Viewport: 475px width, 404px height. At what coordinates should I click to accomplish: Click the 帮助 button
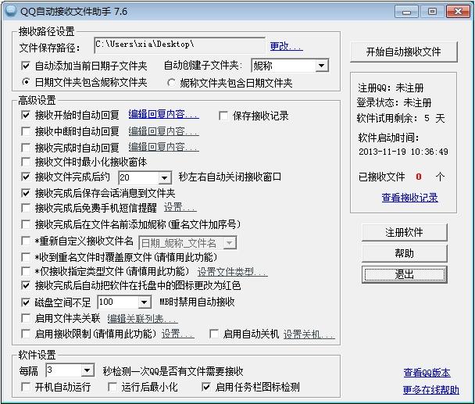[404, 253]
